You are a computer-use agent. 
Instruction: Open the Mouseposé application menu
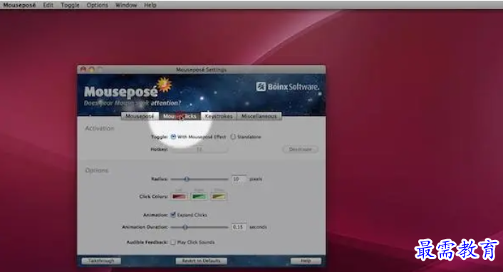[x=19, y=5]
